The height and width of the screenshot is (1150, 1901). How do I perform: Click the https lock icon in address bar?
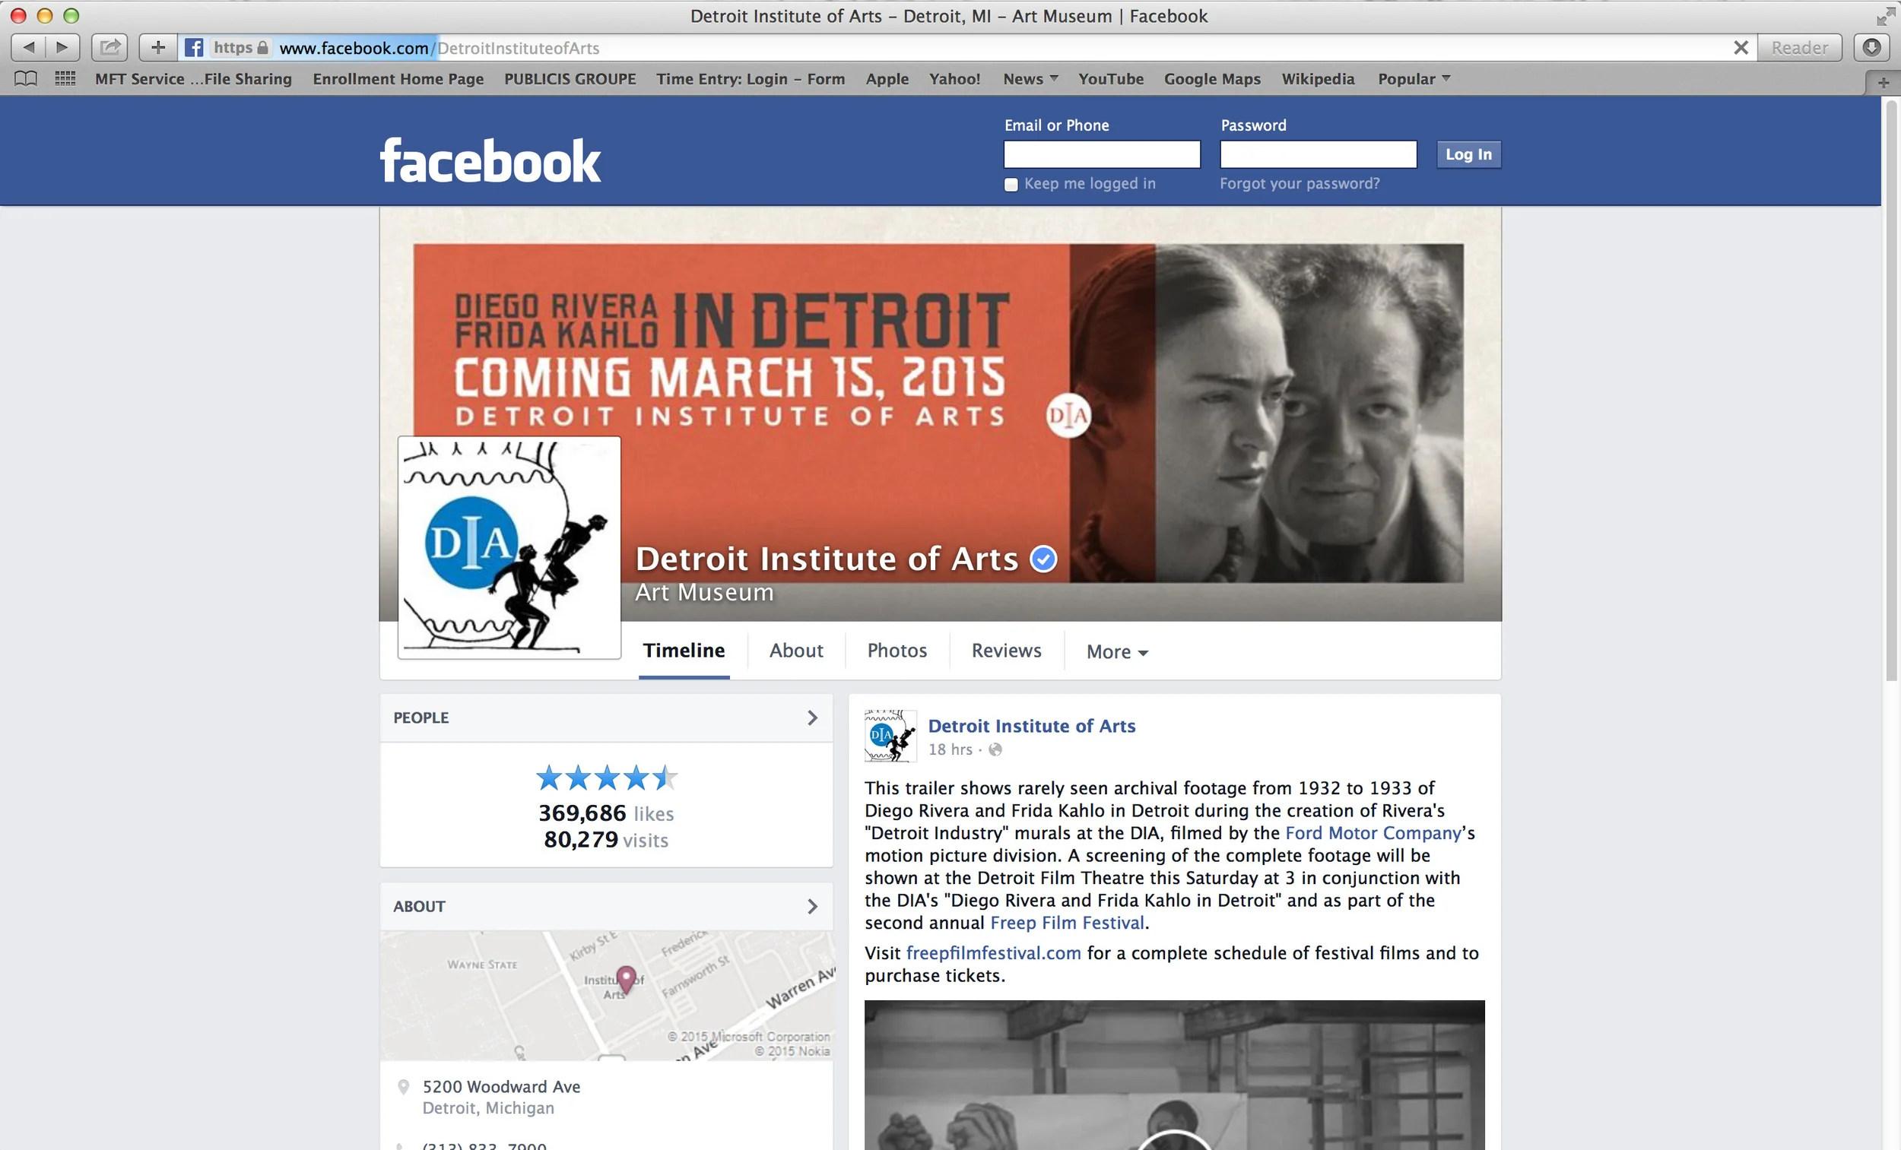[262, 48]
